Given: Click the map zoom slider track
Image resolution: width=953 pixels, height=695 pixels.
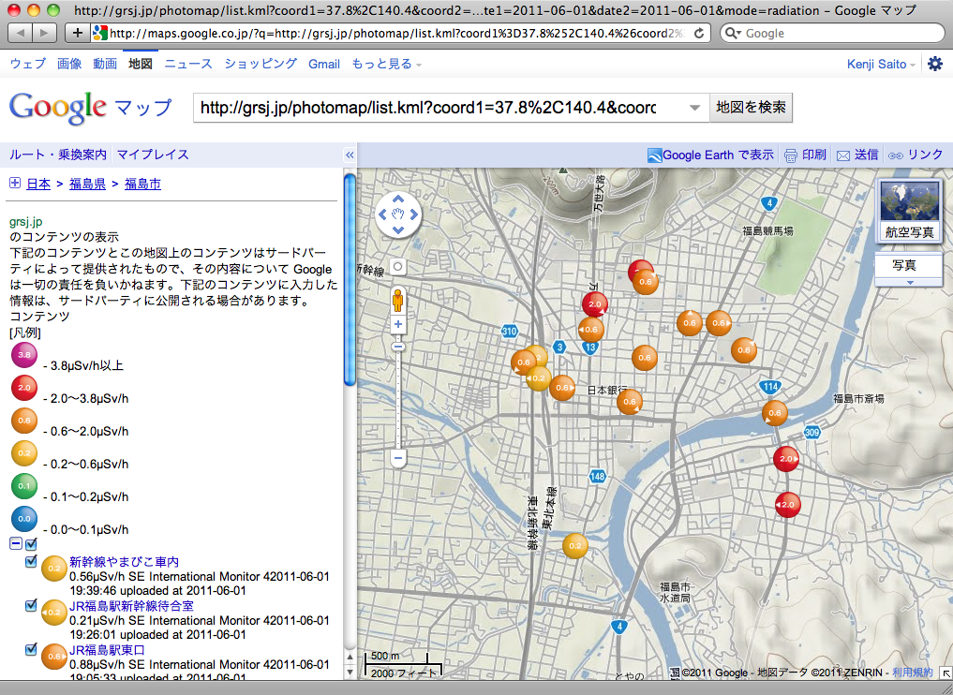Looking at the screenshot, I should [398, 393].
